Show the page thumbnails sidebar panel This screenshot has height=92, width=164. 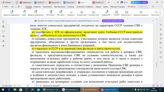tap(3, 27)
